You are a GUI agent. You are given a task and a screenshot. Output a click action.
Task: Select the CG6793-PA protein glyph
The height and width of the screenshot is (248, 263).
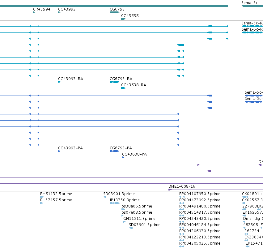(114, 151)
